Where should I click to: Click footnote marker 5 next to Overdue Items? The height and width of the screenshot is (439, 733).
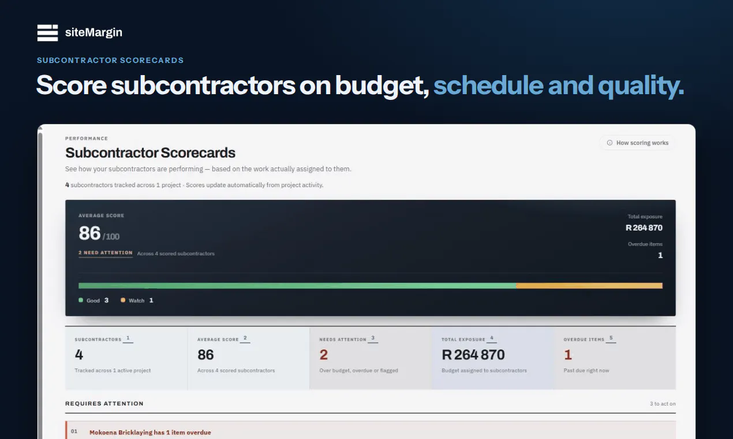[x=611, y=339]
